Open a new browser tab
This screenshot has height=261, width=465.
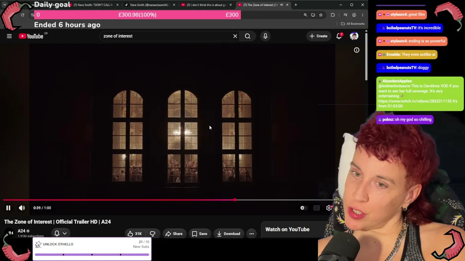[296, 5]
